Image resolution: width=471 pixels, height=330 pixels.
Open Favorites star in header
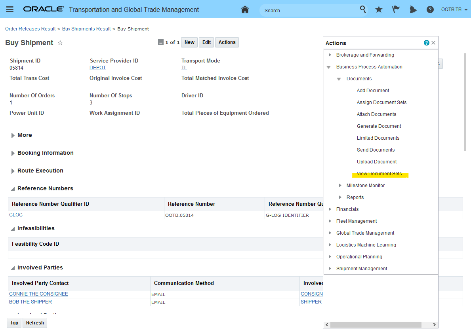tap(379, 9)
